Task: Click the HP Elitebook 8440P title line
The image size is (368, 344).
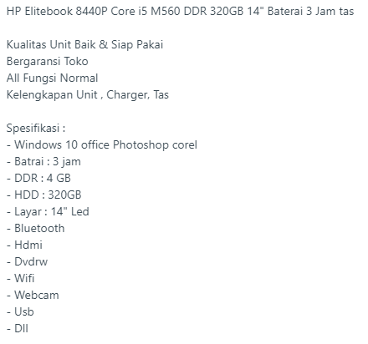Action: pyautogui.click(x=180, y=12)
